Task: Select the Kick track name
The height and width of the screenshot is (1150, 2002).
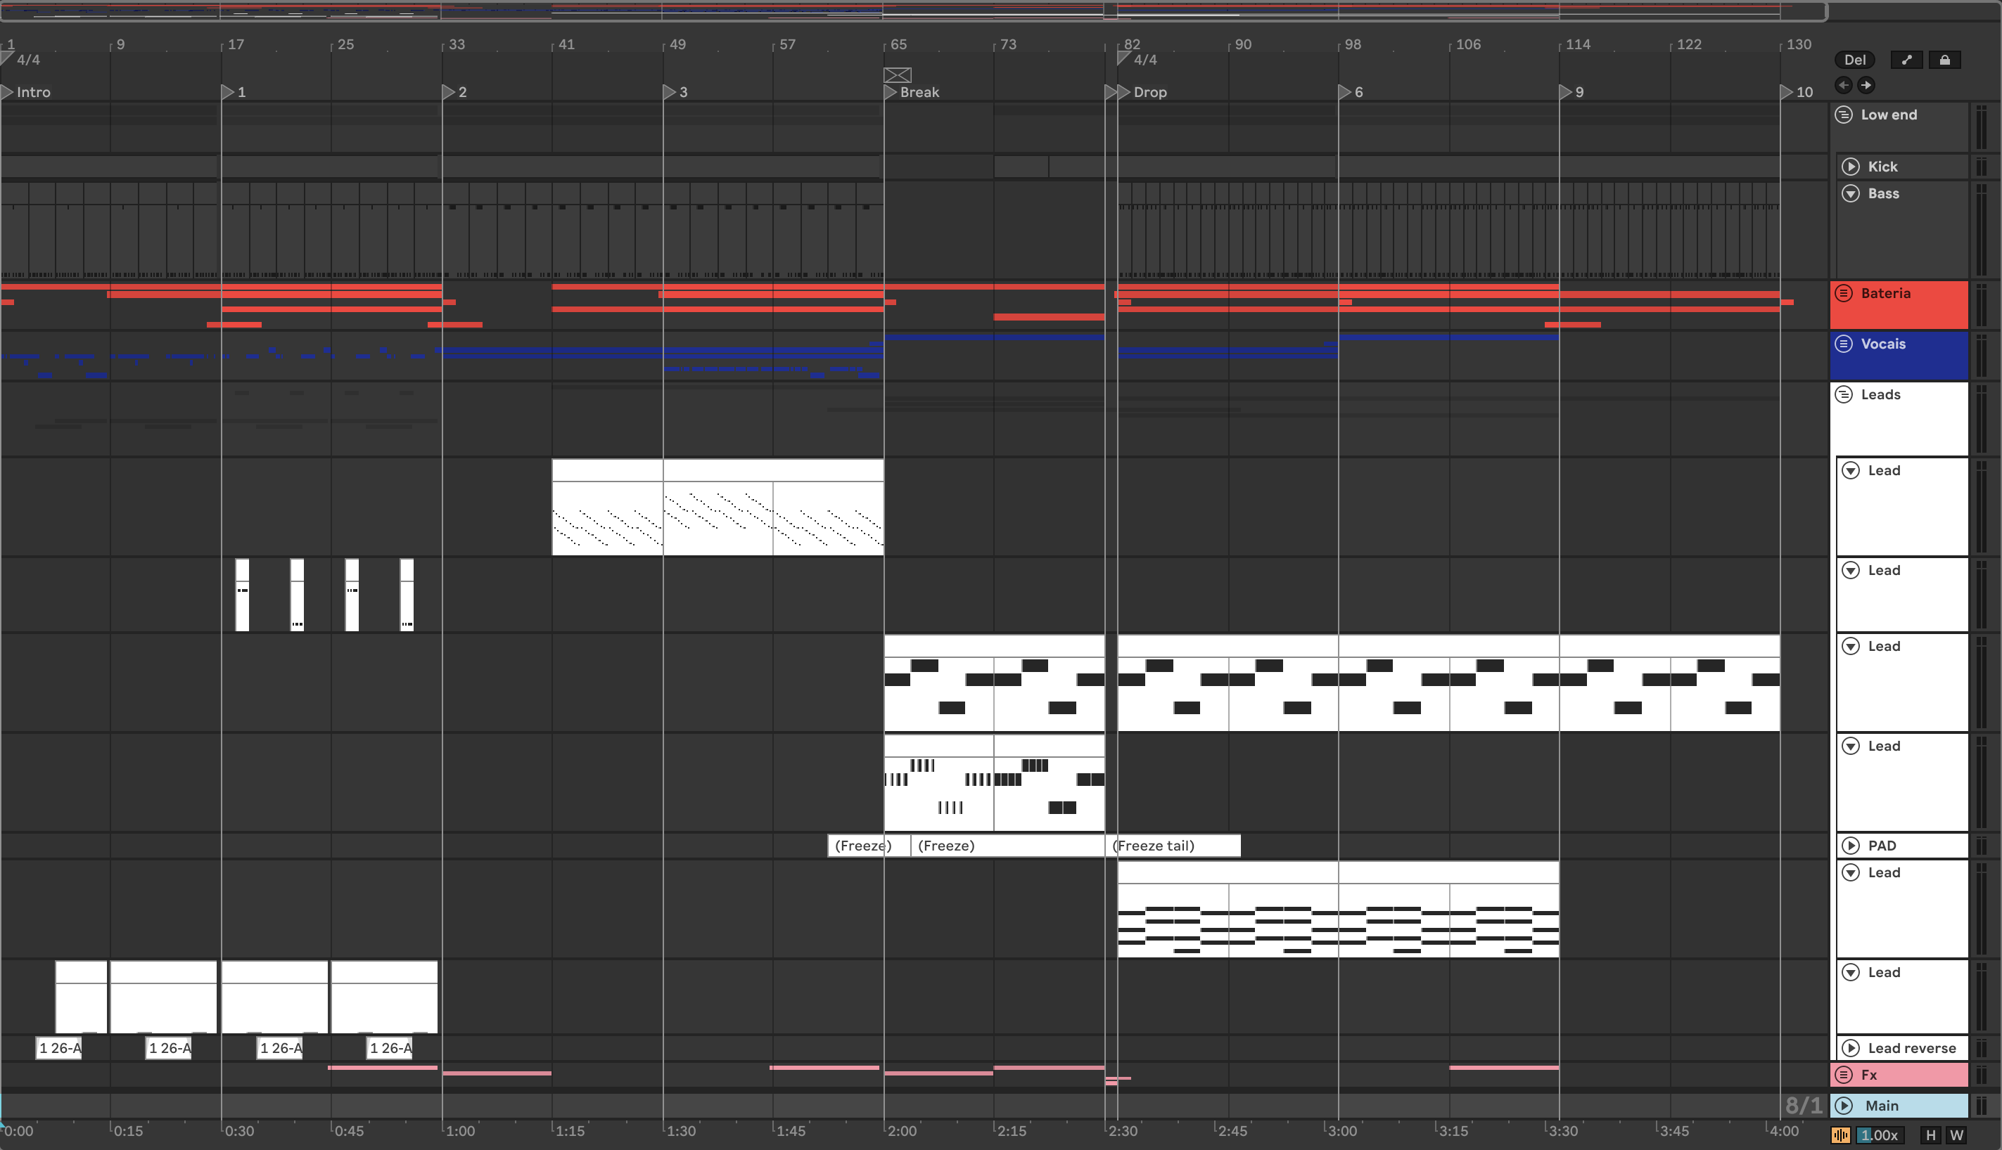Action: tap(1882, 167)
